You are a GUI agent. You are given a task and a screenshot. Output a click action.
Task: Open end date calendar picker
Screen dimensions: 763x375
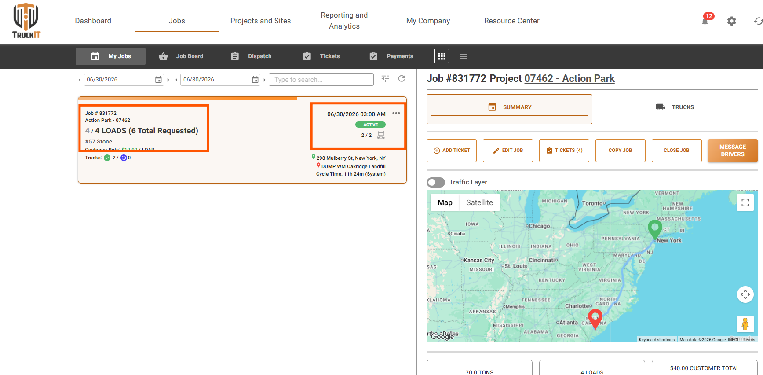pos(255,80)
